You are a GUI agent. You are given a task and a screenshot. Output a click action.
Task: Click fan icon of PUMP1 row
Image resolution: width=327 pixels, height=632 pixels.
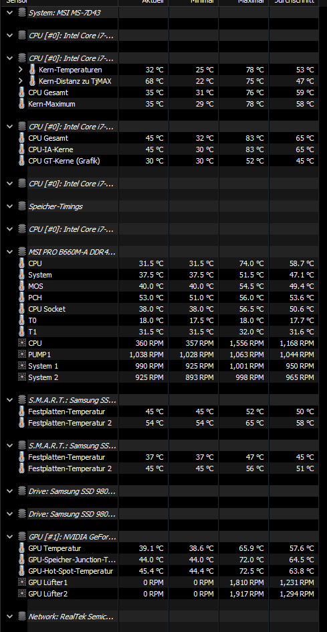(21, 355)
